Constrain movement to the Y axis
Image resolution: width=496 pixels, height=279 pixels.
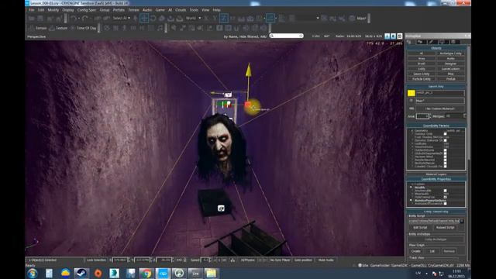pos(215,19)
